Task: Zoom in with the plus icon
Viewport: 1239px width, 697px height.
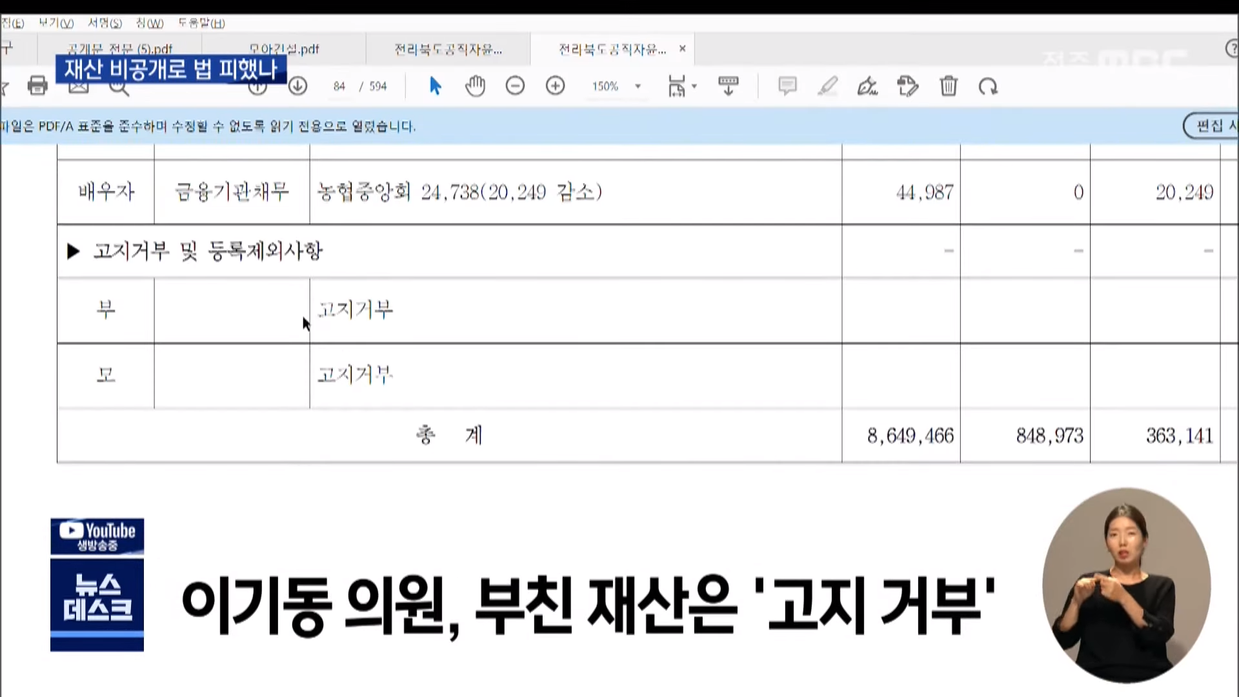Action: coord(555,86)
